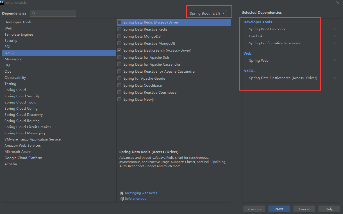Open Messaging category

point(59,59)
